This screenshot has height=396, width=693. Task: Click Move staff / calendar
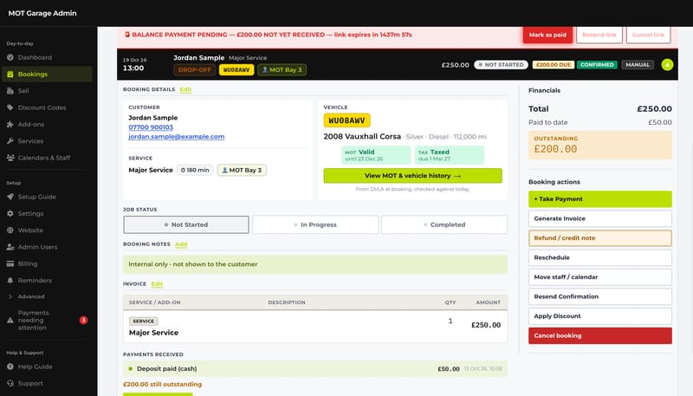click(x=600, y=277)
